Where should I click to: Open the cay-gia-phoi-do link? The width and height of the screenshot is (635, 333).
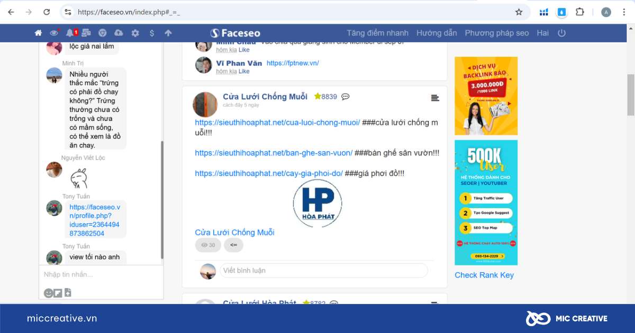click(269, 173)
